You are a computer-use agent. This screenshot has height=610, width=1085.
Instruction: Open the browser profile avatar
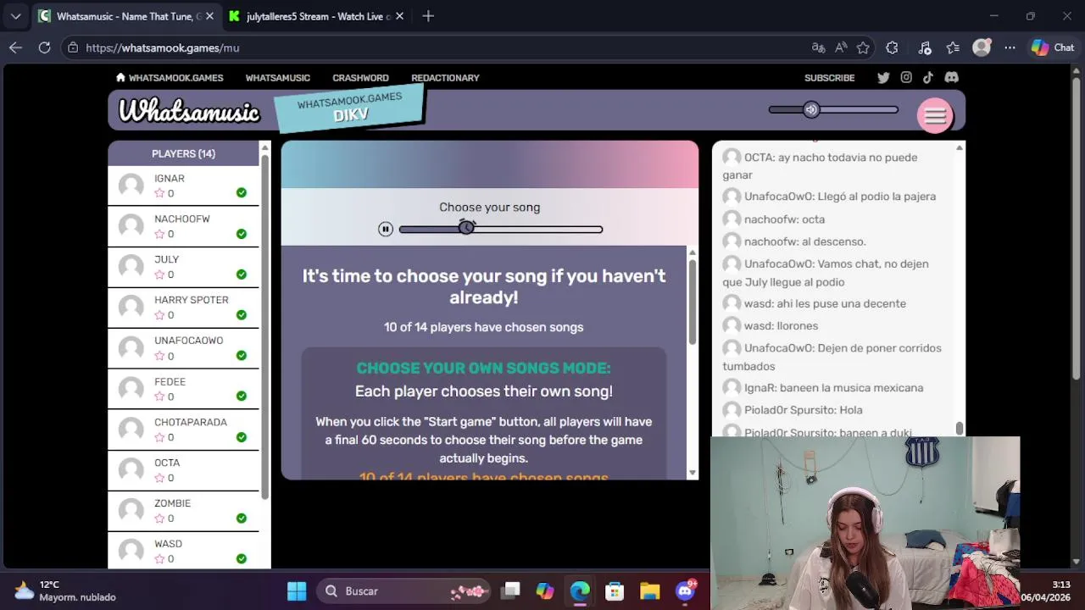pyautogui.click(x=982, y=47)
